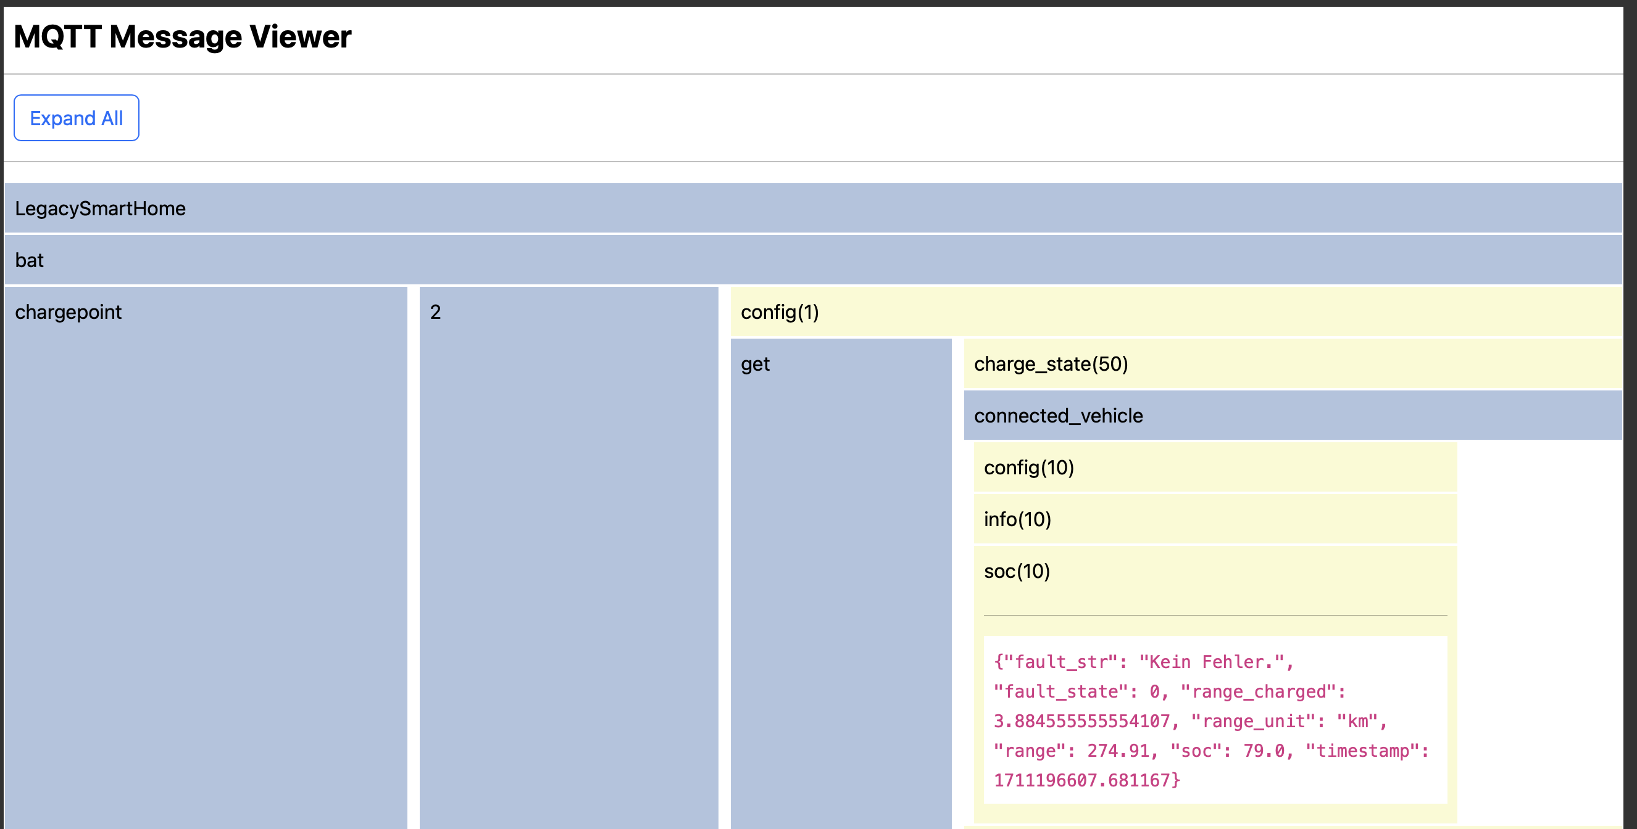Collapse the get topic node
The width and height of the screenshot is (1637, 829).
pyautogui.click(x=755, y=365)
